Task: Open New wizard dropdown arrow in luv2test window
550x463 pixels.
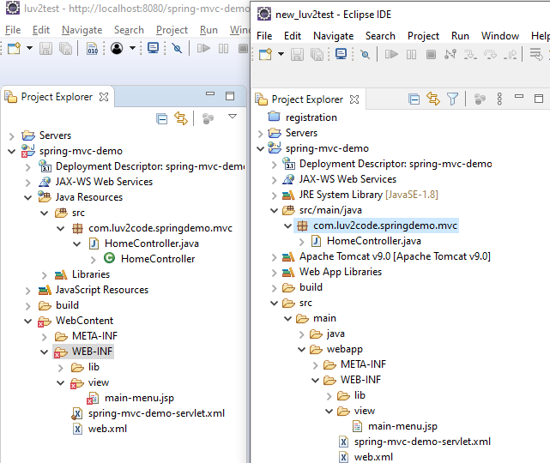Action: tap(29, 48)
